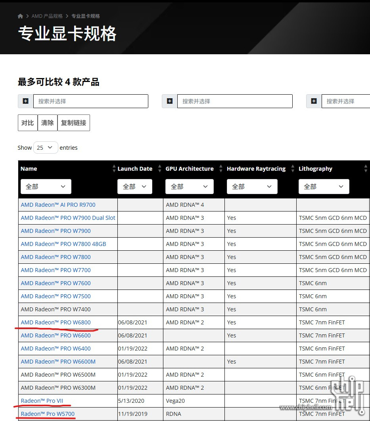Viewport: 370px width, 421px height.
Task: Click plus icon beside third search box
Action: (x=314, y=101)
